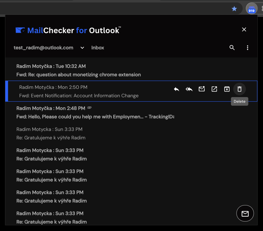Close the MailChecker popup
This screenshot has height=231, width=263.
[x=244, y=30]
